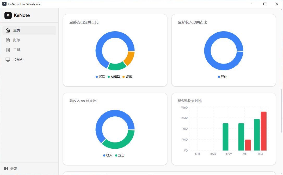Click the green bar for week 7/6
The height and width of the screenshot is (175, 283).
pyautogui.click(x=241, y=137)
